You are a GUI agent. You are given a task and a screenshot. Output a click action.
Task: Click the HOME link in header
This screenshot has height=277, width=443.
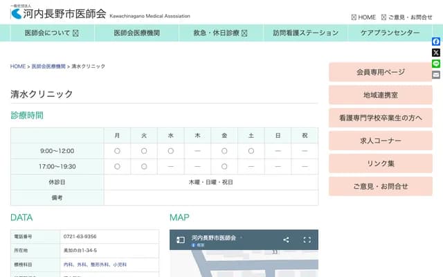click(363, 17)
